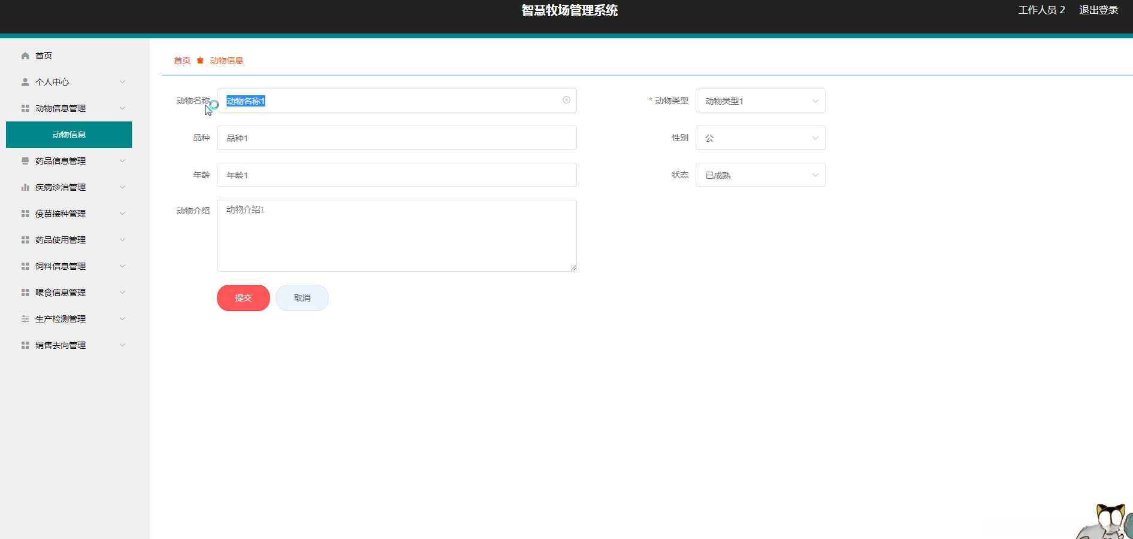Screen dimensions: 1133x539
Task: Expand the 生产检测管理 submenu chevron
Action: (x=122, y=319)
